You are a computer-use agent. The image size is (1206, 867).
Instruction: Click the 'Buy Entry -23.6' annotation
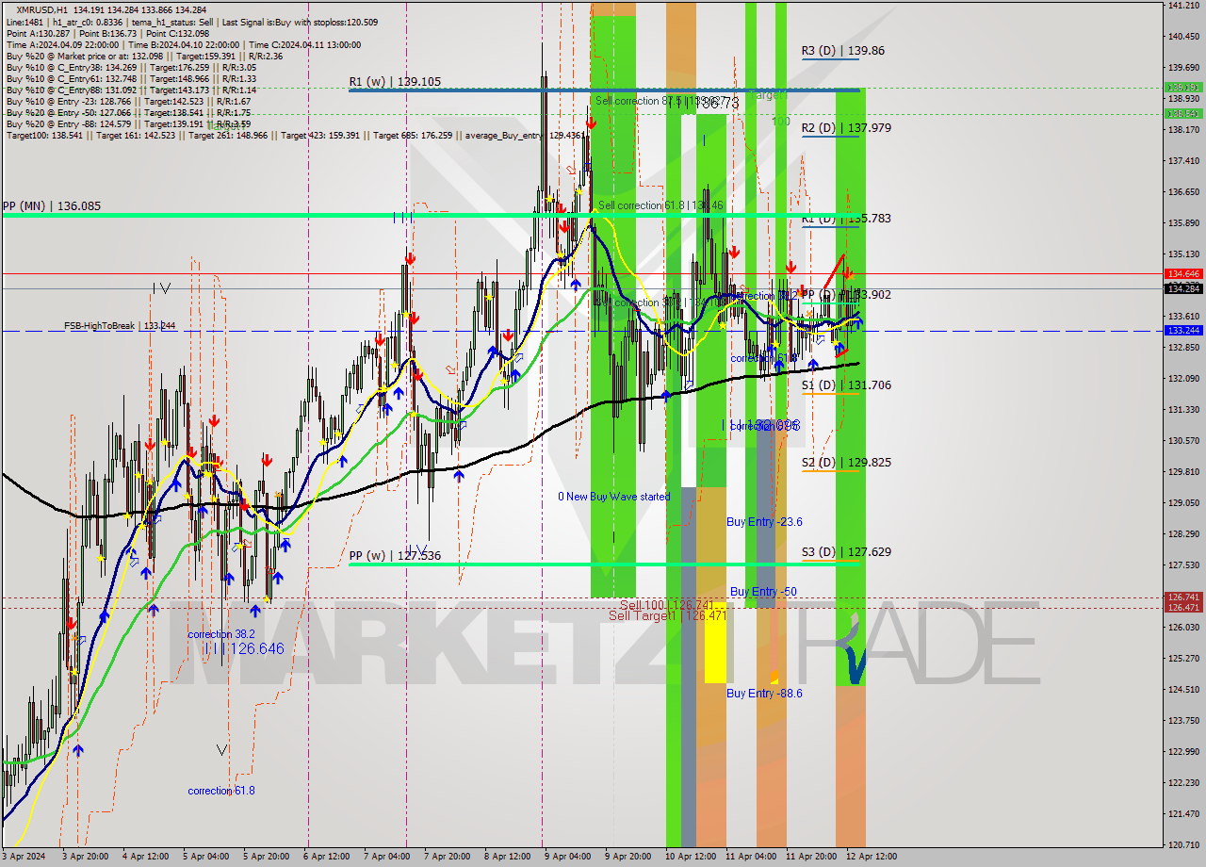(x=764, y=521)
